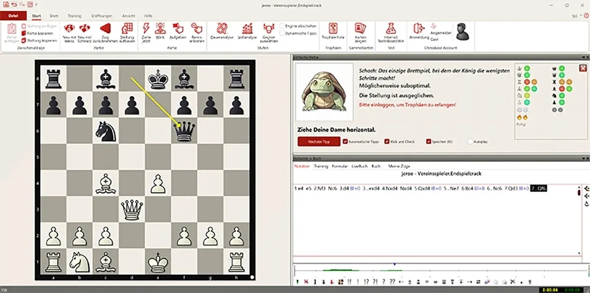590x293 pixels.
Task: Switch to Formular tab in notation panel
Action: tap(340, 166)
